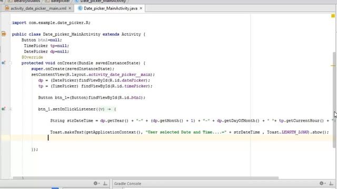Switch to activity_date_picker__main.xml tab
This screenshot has width=337, height=189.
coord(38,8)
